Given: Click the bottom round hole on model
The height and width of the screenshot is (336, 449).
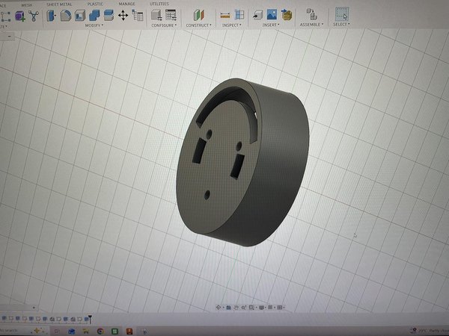Looking at the screenshot, I should click(207, 195).
